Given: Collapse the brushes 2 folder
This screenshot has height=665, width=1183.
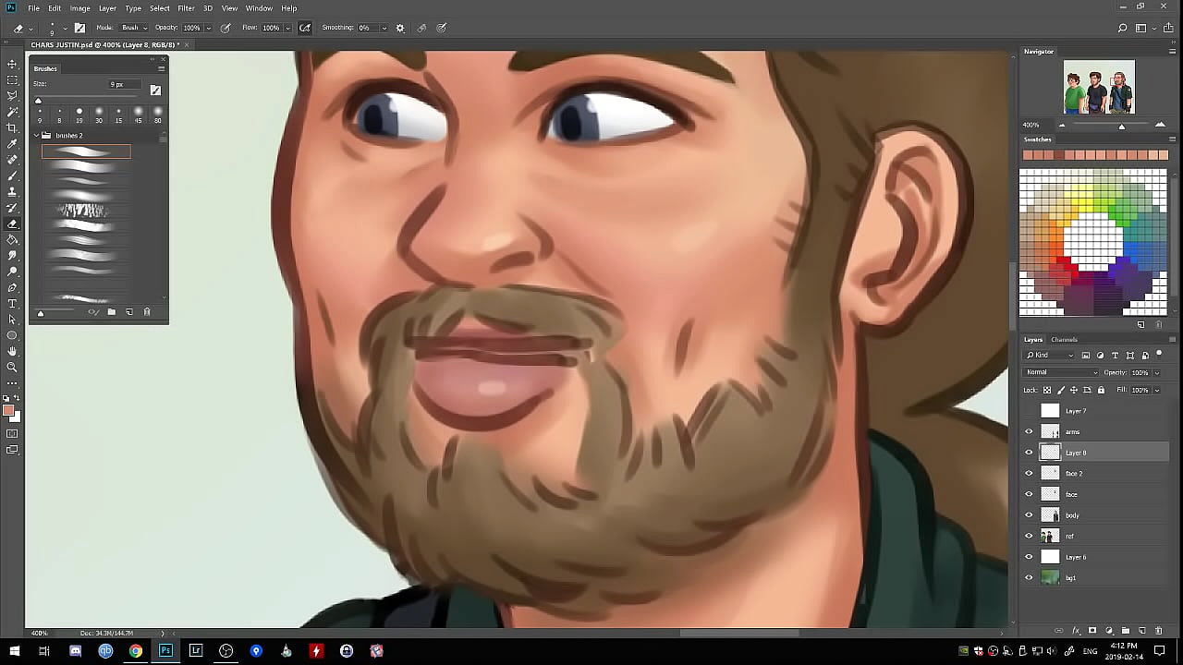Looking at the screenshot, I should pos(37,136).
